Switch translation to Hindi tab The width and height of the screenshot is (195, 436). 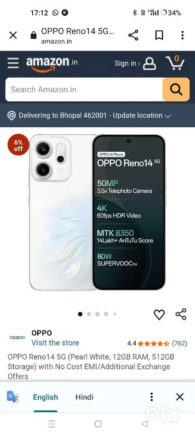pyautogui.click(x=84, y=397)
